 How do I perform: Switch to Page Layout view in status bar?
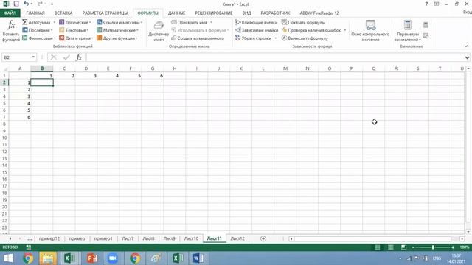click(x=390, y=247)
